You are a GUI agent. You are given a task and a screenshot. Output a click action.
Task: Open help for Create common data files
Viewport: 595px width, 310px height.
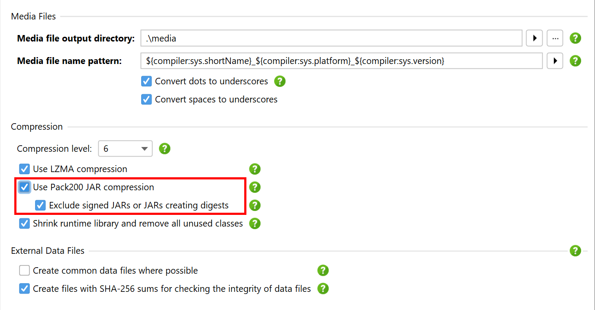point(323,271)
